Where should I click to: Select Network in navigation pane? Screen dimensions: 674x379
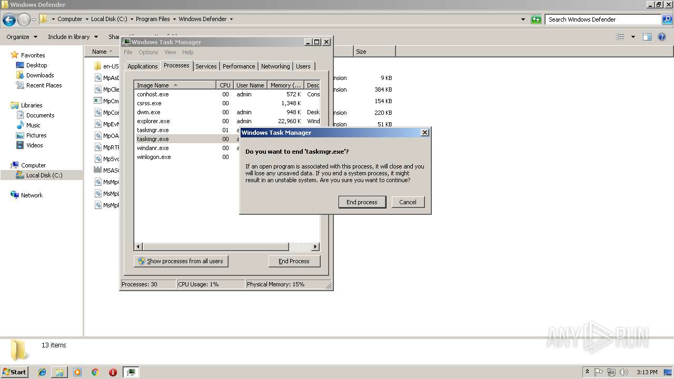point(32,195)
